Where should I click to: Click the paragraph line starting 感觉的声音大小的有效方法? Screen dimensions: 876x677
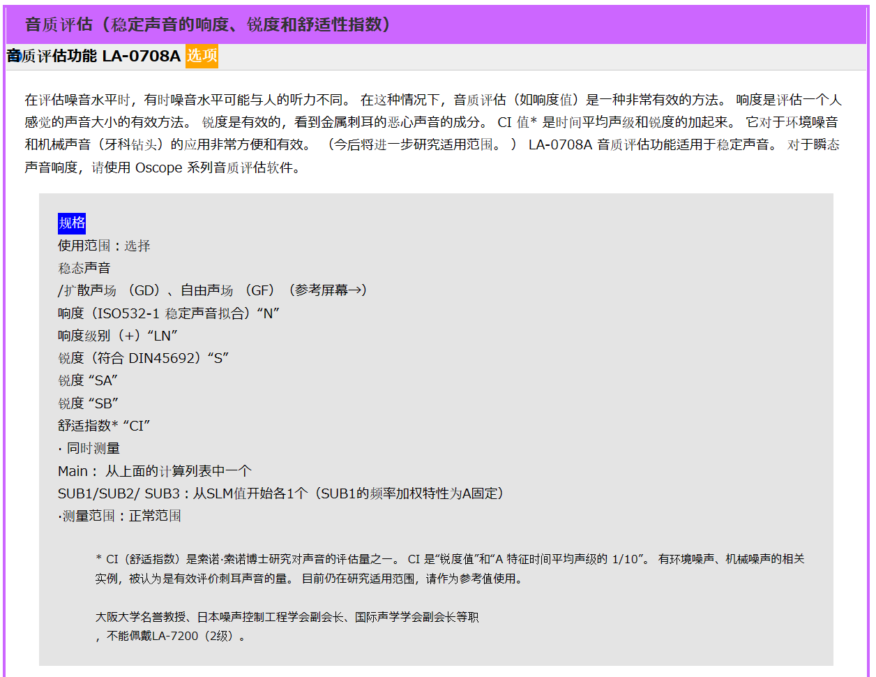pos(432,122)
